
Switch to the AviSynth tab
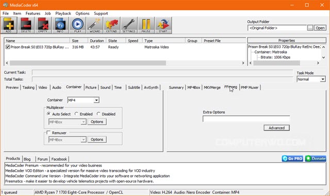click(151, 87)
